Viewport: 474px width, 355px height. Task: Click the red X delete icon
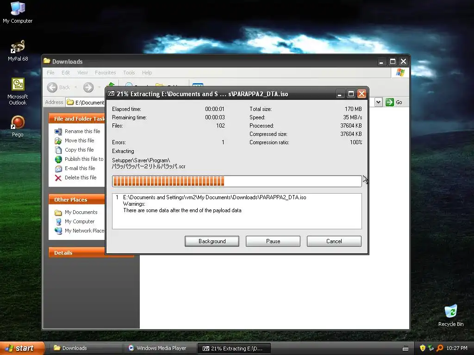click(58, 178)
